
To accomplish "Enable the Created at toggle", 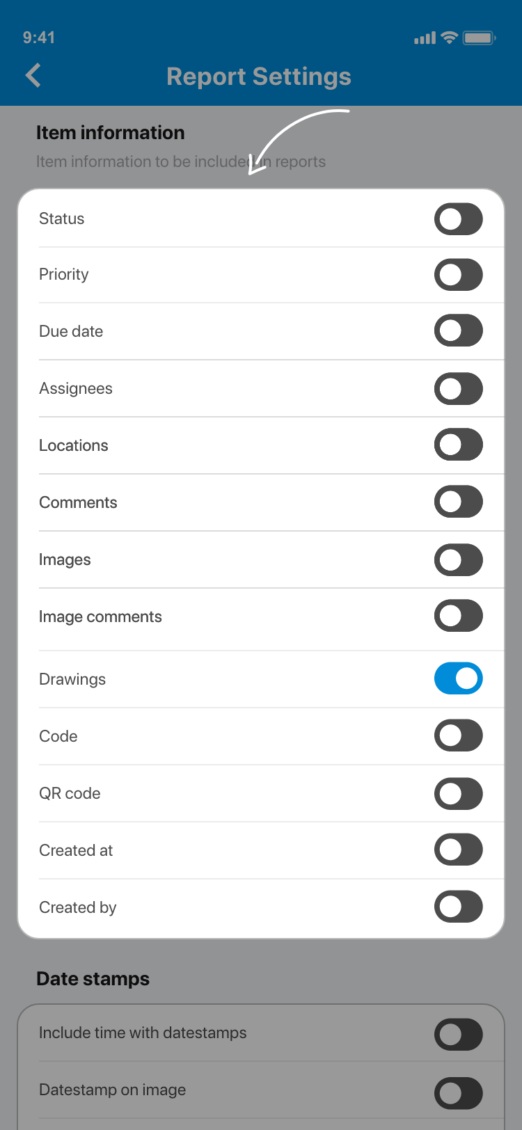I will click(x=458, y=850).
